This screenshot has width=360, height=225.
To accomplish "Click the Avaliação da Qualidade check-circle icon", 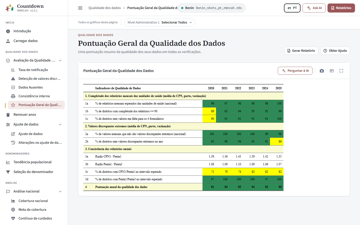I will (x=8, y=60).
